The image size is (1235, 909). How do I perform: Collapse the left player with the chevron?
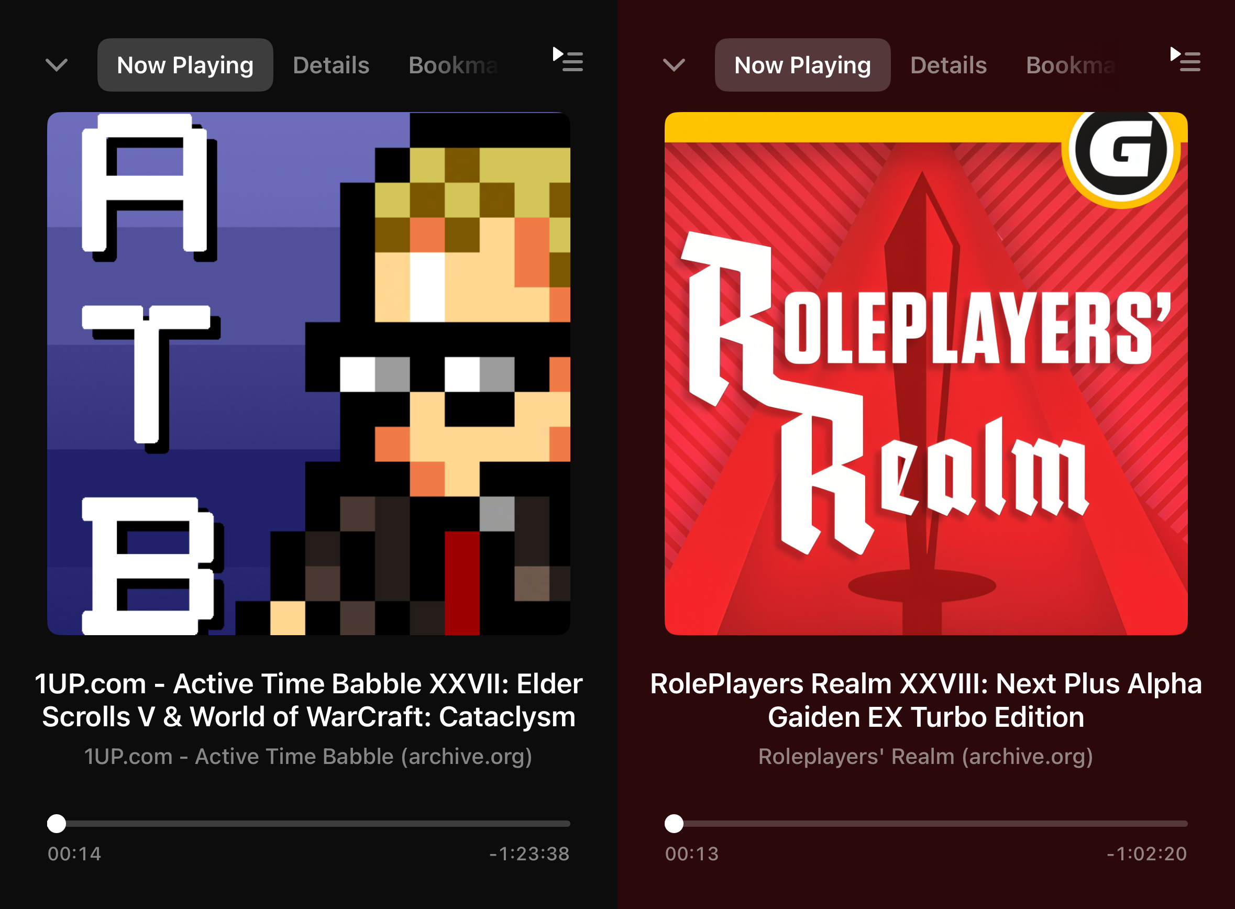point(56,65)
